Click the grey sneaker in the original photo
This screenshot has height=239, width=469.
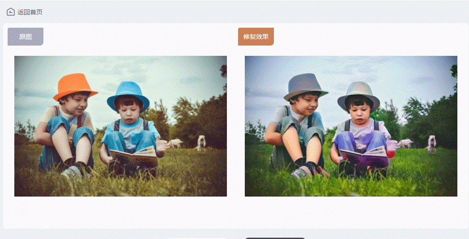[72, 172]
